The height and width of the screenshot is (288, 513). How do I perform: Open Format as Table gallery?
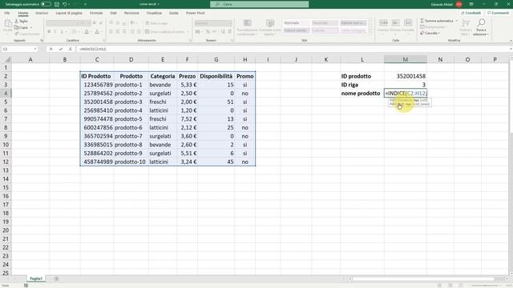[x=270, y=27]
